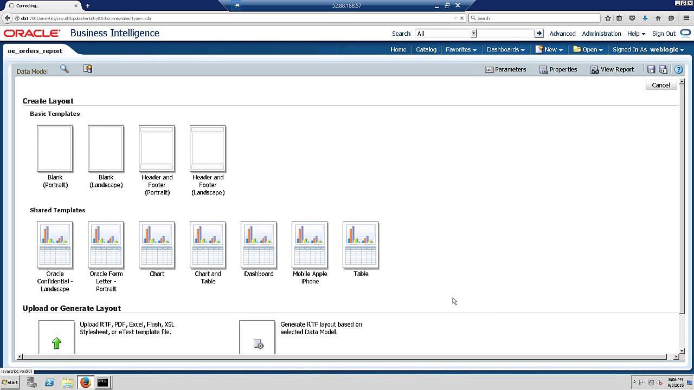Screen dimensions: 694x390
Task: Click the Pocket icon in Firefox toolbar
Action: pyautogui.click(x=632, y=18)
